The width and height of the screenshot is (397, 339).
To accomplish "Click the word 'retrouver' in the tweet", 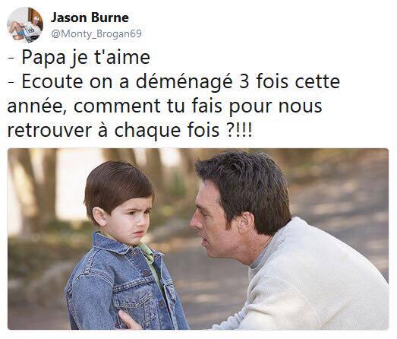I will (x=49, y=131).
